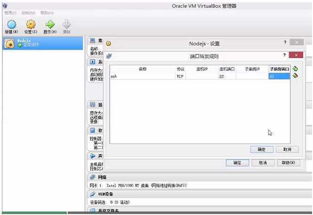Click empty guest IP cell of ssh rule
Viewport: 313px width, 215px height.
click(252, 76)
